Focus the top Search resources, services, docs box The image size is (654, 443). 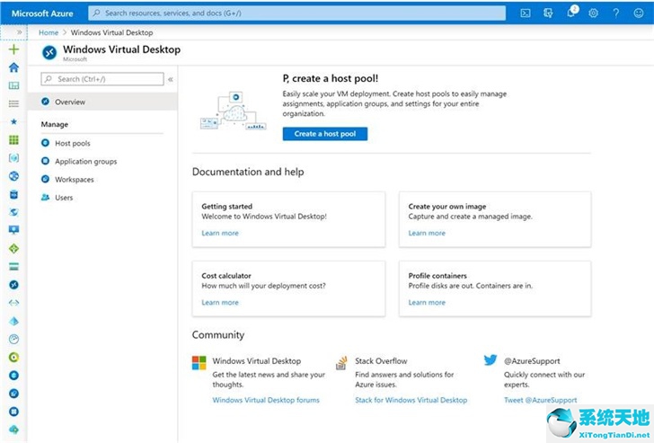pyautogui.click(x=297, y=13)
